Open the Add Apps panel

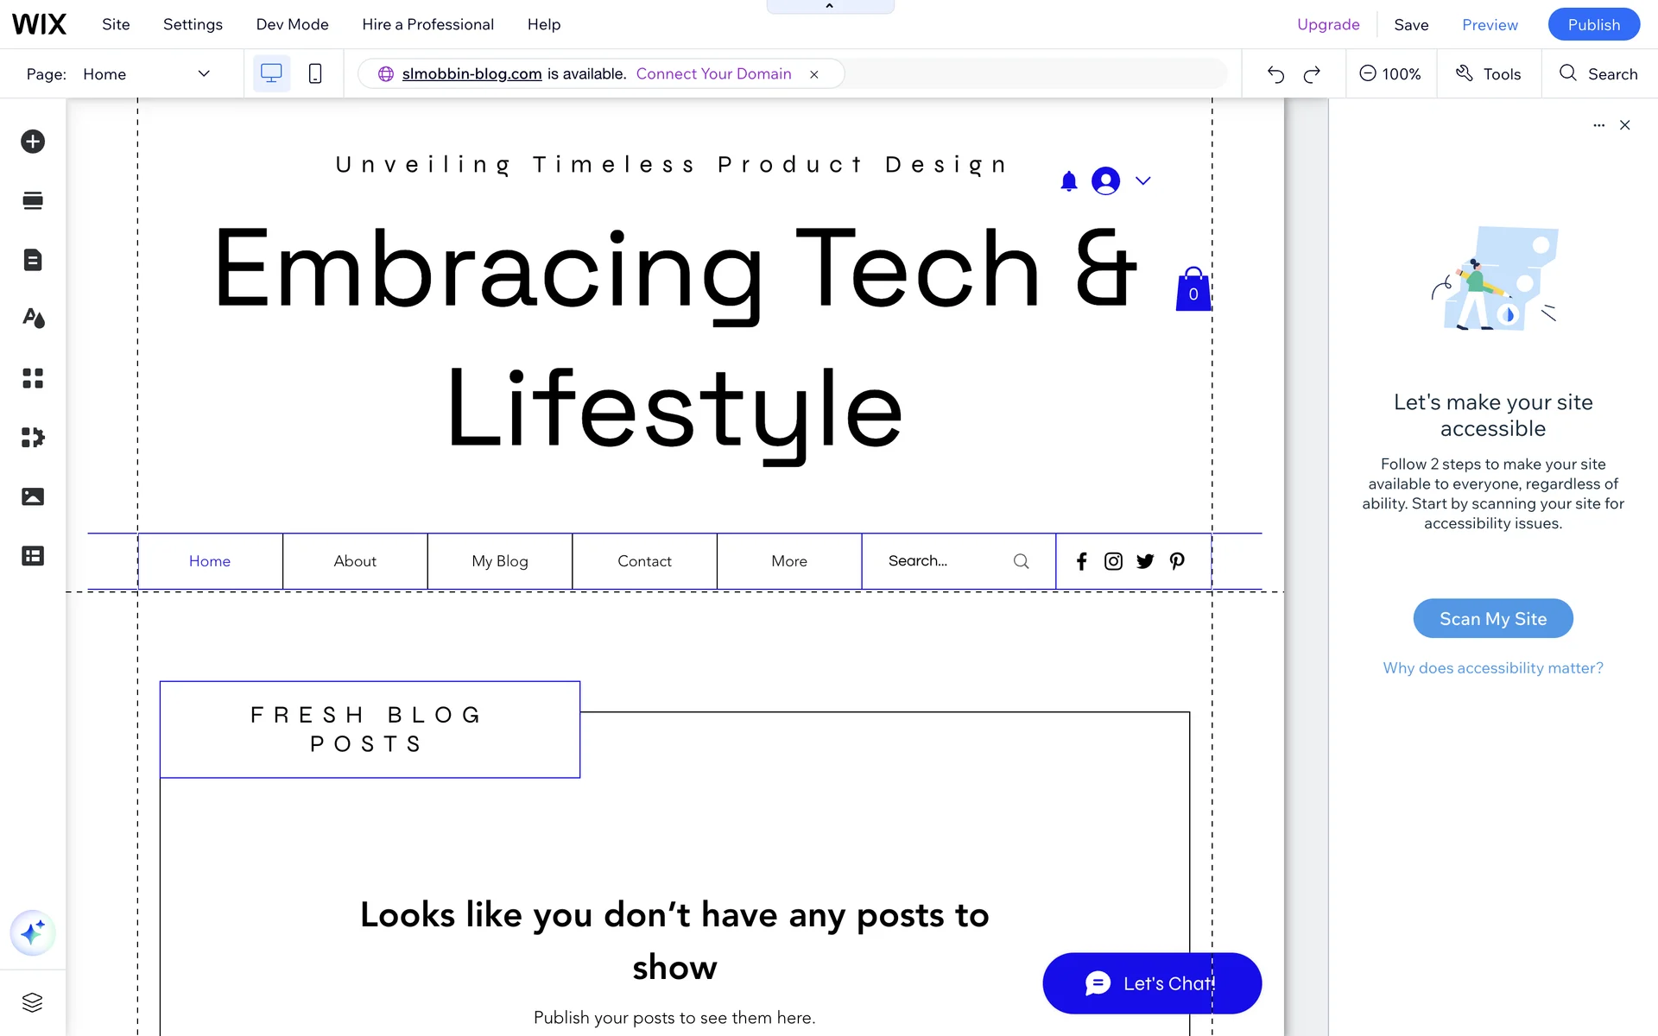[33, 378]
